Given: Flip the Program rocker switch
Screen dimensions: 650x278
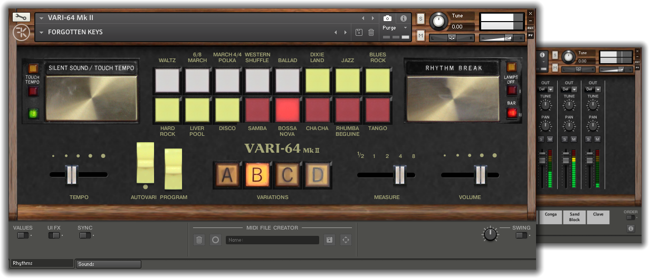Looking at the screenshot, I should [x=173, y=168].
